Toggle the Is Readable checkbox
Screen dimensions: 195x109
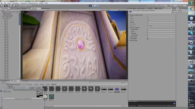coord(147,39)
